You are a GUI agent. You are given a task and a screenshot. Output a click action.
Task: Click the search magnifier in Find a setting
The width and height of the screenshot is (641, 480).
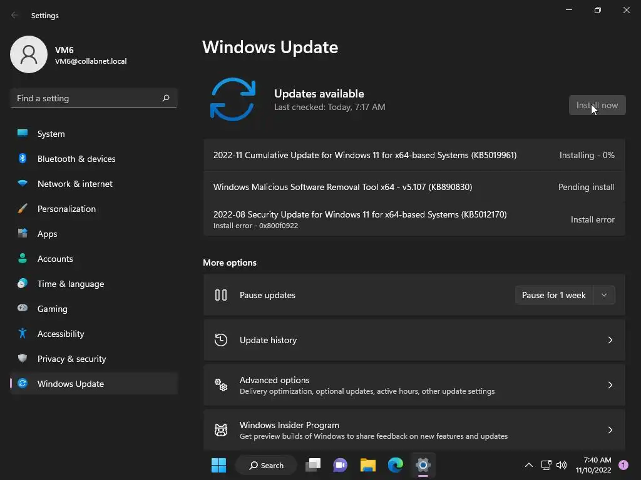point(165,98)
